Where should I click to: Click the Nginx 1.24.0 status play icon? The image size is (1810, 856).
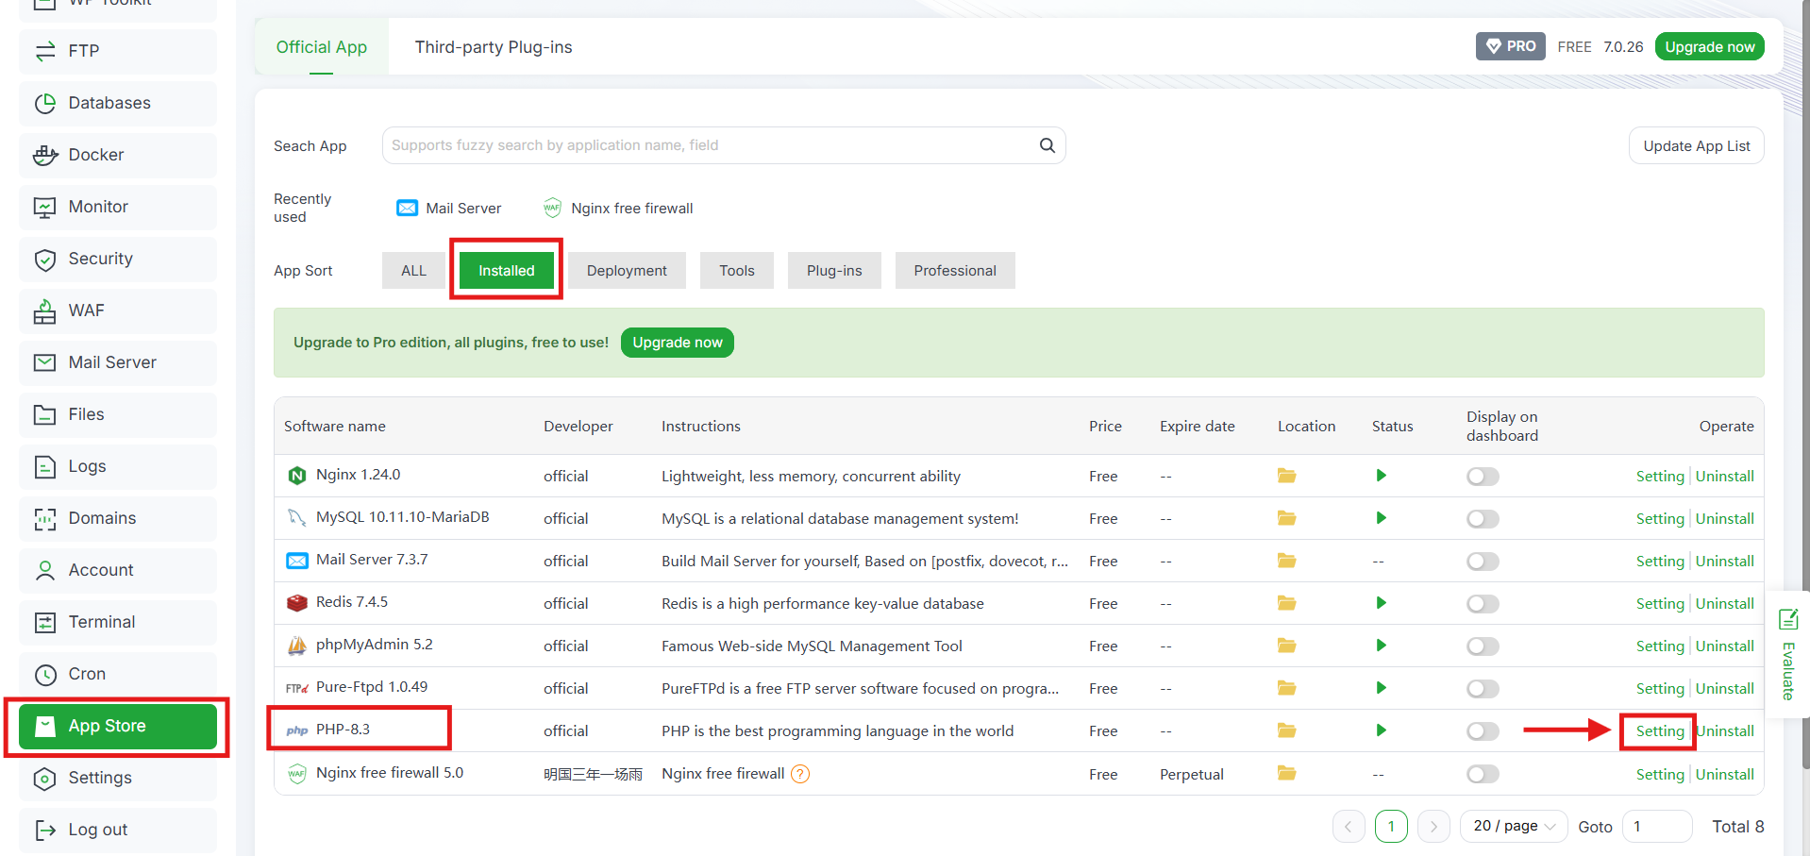(x=1381, y=476)
